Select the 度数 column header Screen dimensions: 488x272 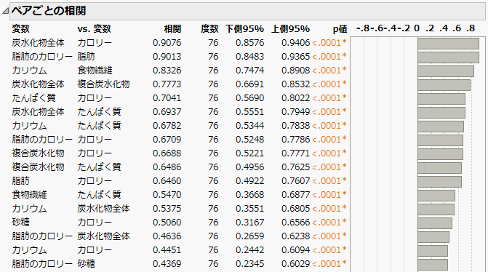209,28
